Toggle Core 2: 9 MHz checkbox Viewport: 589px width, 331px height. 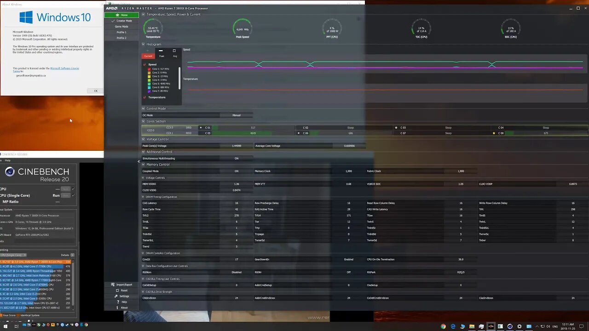point(149,73)
